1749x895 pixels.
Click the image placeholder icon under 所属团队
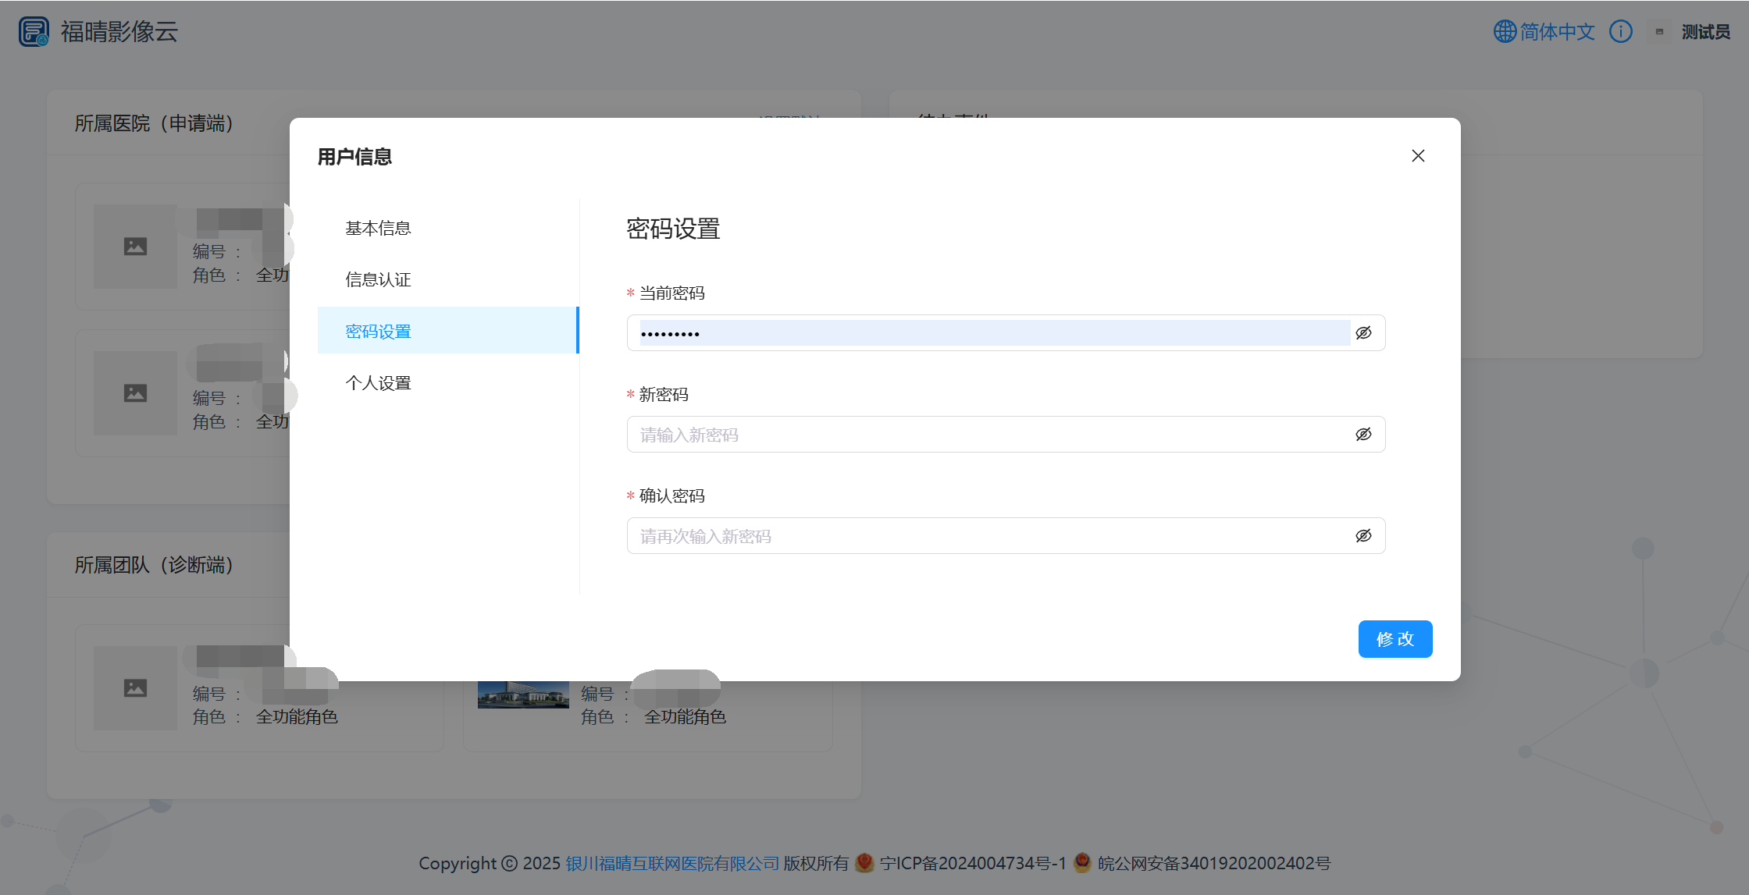pyautogui.click(x=134, y=688)
